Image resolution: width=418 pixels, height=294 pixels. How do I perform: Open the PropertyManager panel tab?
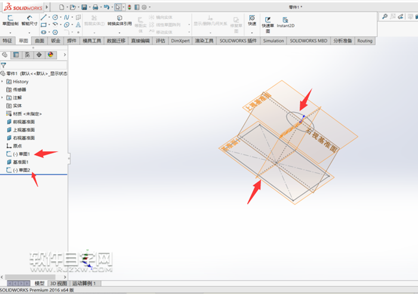pyautogui.click(x=16, y=55)
